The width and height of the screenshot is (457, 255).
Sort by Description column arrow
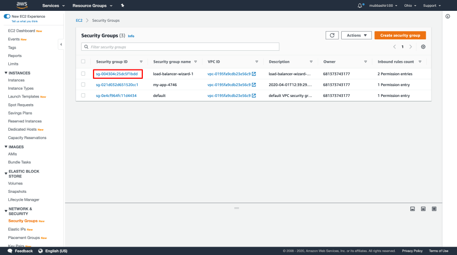click(x=311, y=62)
